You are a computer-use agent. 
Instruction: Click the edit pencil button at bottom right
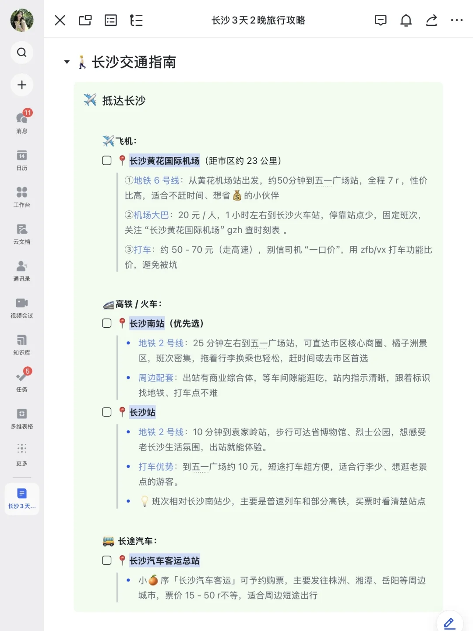(449, 622)
